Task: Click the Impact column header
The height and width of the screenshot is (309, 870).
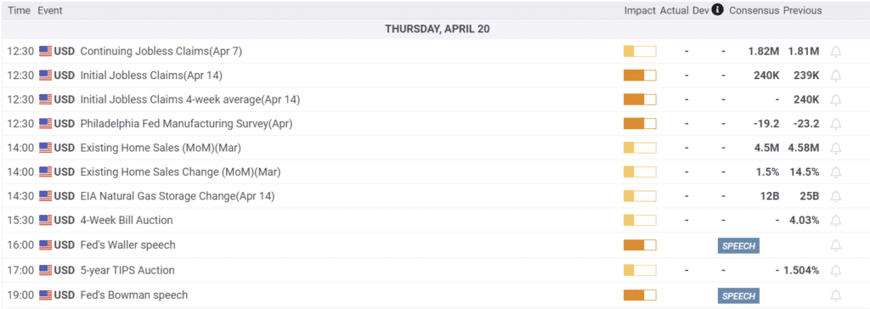Action: pos(640,10)
